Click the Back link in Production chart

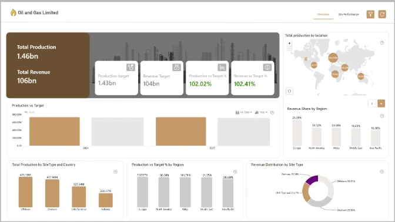click(30, 112)
